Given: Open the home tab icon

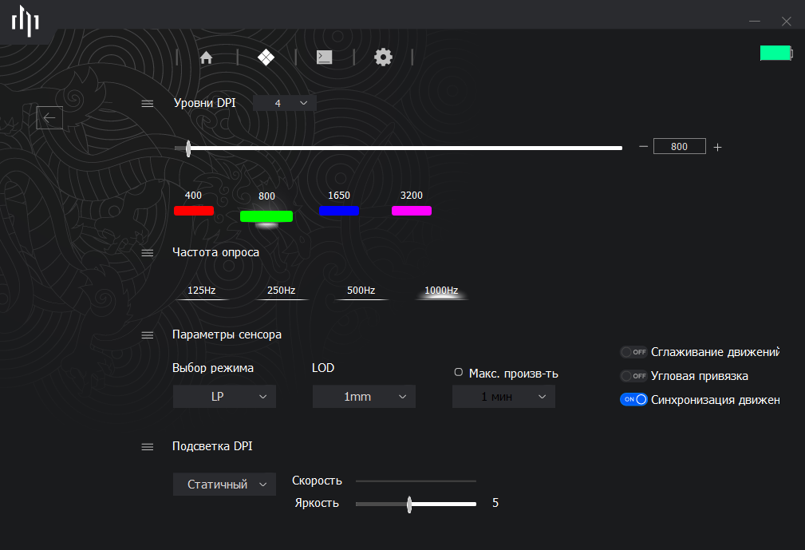Looking at the screenshot, I should click(x=206, y=57).
